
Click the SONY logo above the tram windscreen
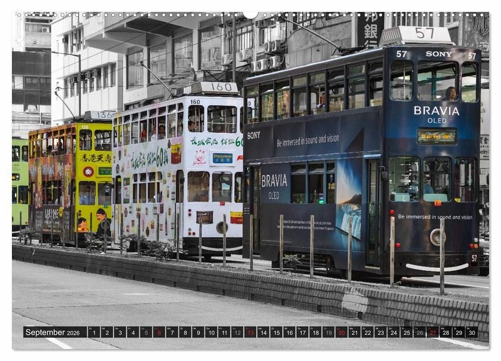[x=439, y=54]
